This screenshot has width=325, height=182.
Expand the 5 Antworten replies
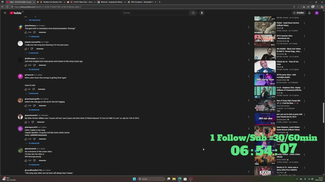tap(32, 94)
